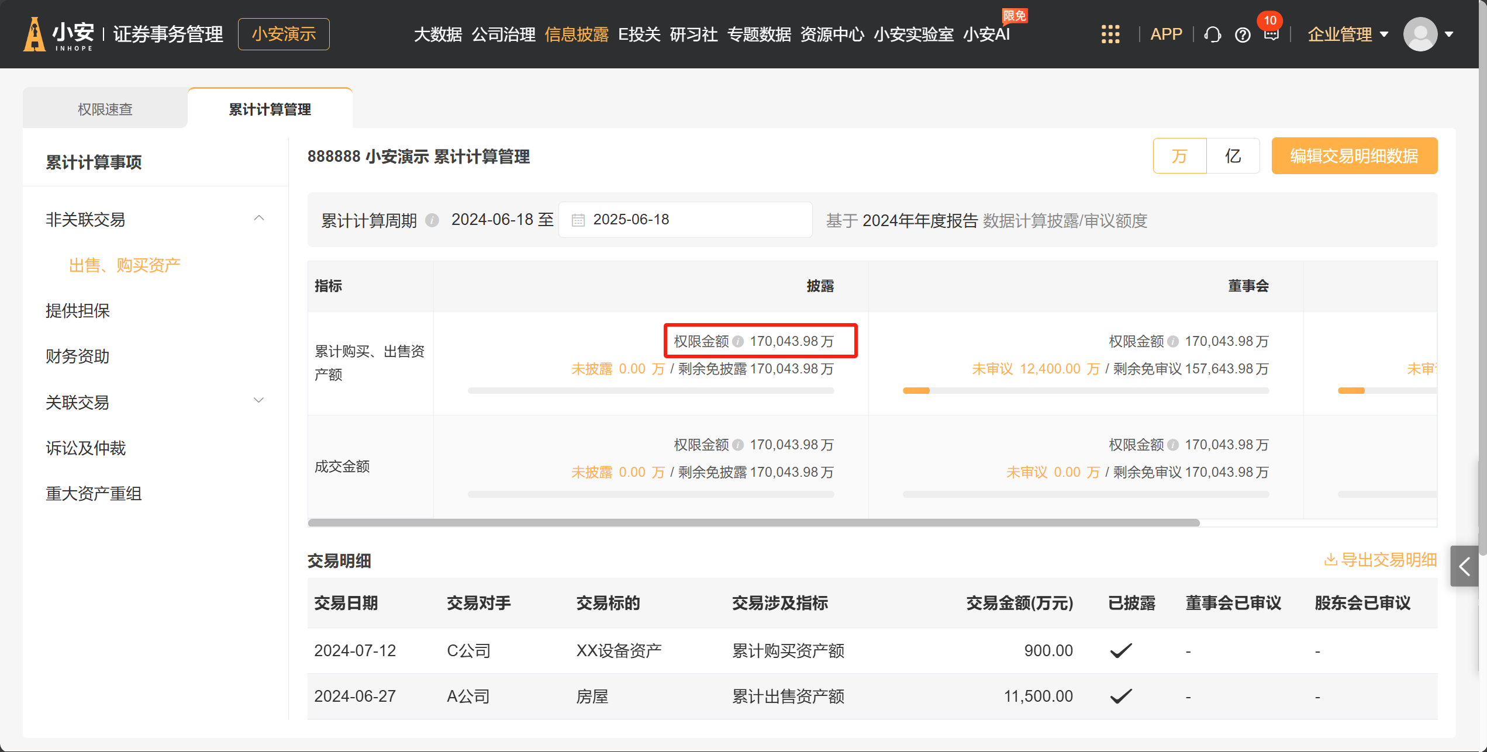Open the nine-dot apps grid icon
Viewport: 1487px width, 752px height.
(x=1110, y=34)
